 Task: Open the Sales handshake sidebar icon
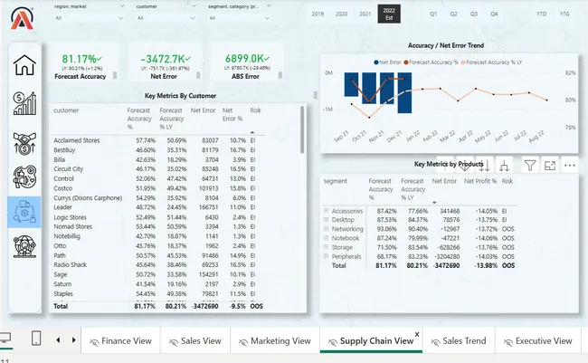pos(25,142)
